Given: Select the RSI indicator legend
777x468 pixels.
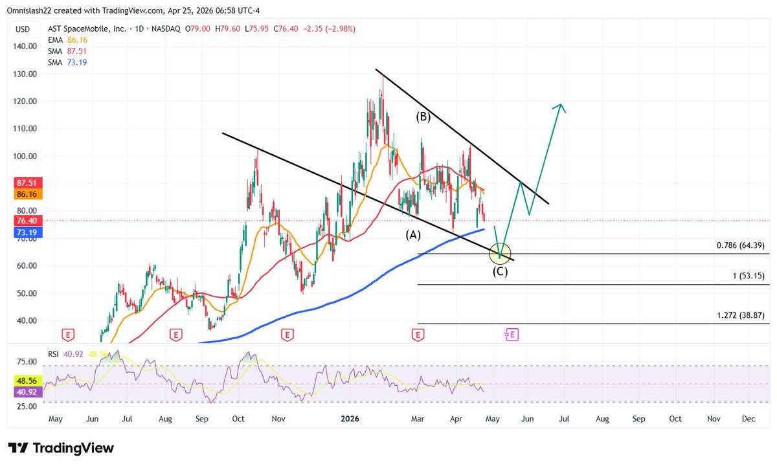Looking at the screenshot, I should (54, 354).
